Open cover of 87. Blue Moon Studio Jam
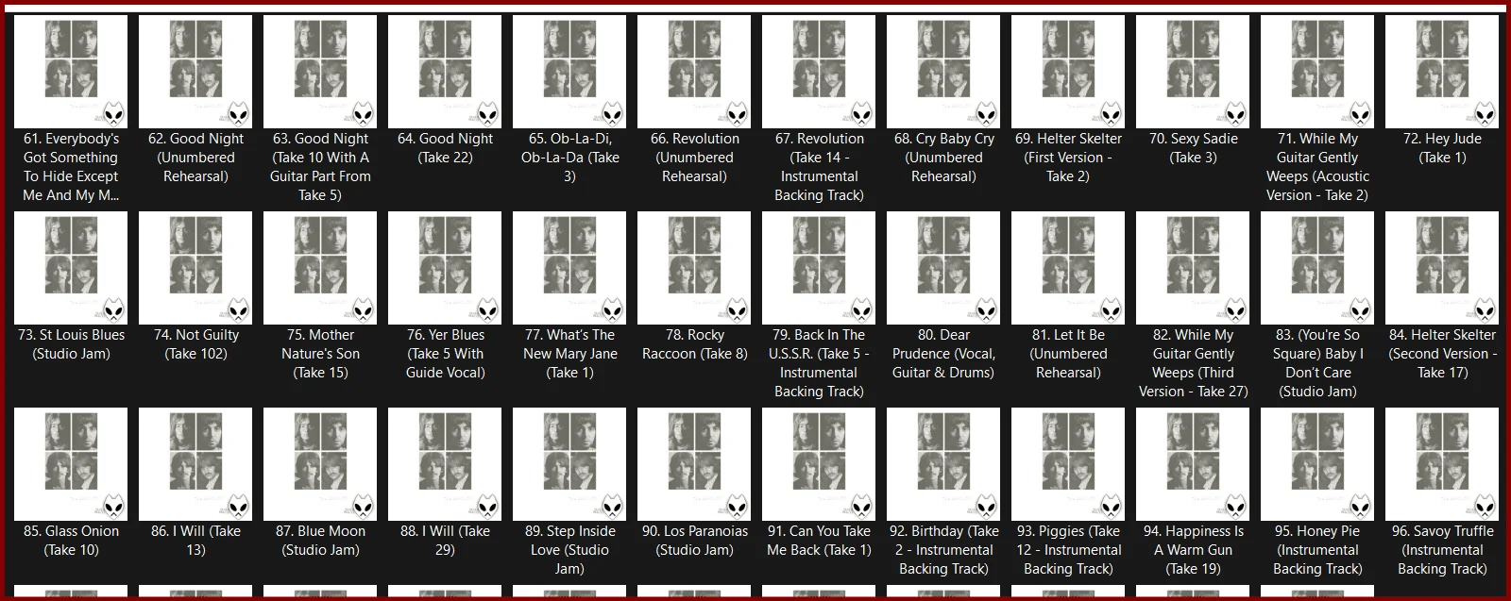This screenshot has width=1511, height=601. click(320, 464)
